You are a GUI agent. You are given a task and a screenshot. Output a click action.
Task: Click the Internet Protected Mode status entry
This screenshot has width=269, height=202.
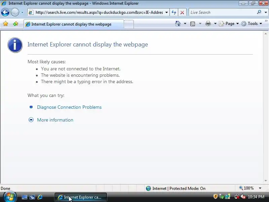[x=176, y=189]
